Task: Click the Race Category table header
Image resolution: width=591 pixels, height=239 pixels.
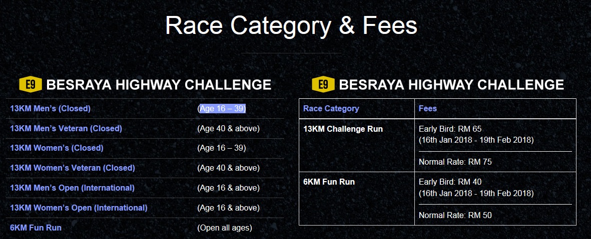Action: 331,109
